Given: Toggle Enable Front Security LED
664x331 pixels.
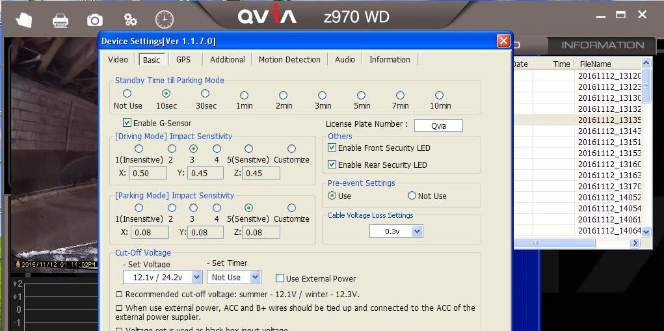Looking at the screenshot, I should tap(332, 148).
